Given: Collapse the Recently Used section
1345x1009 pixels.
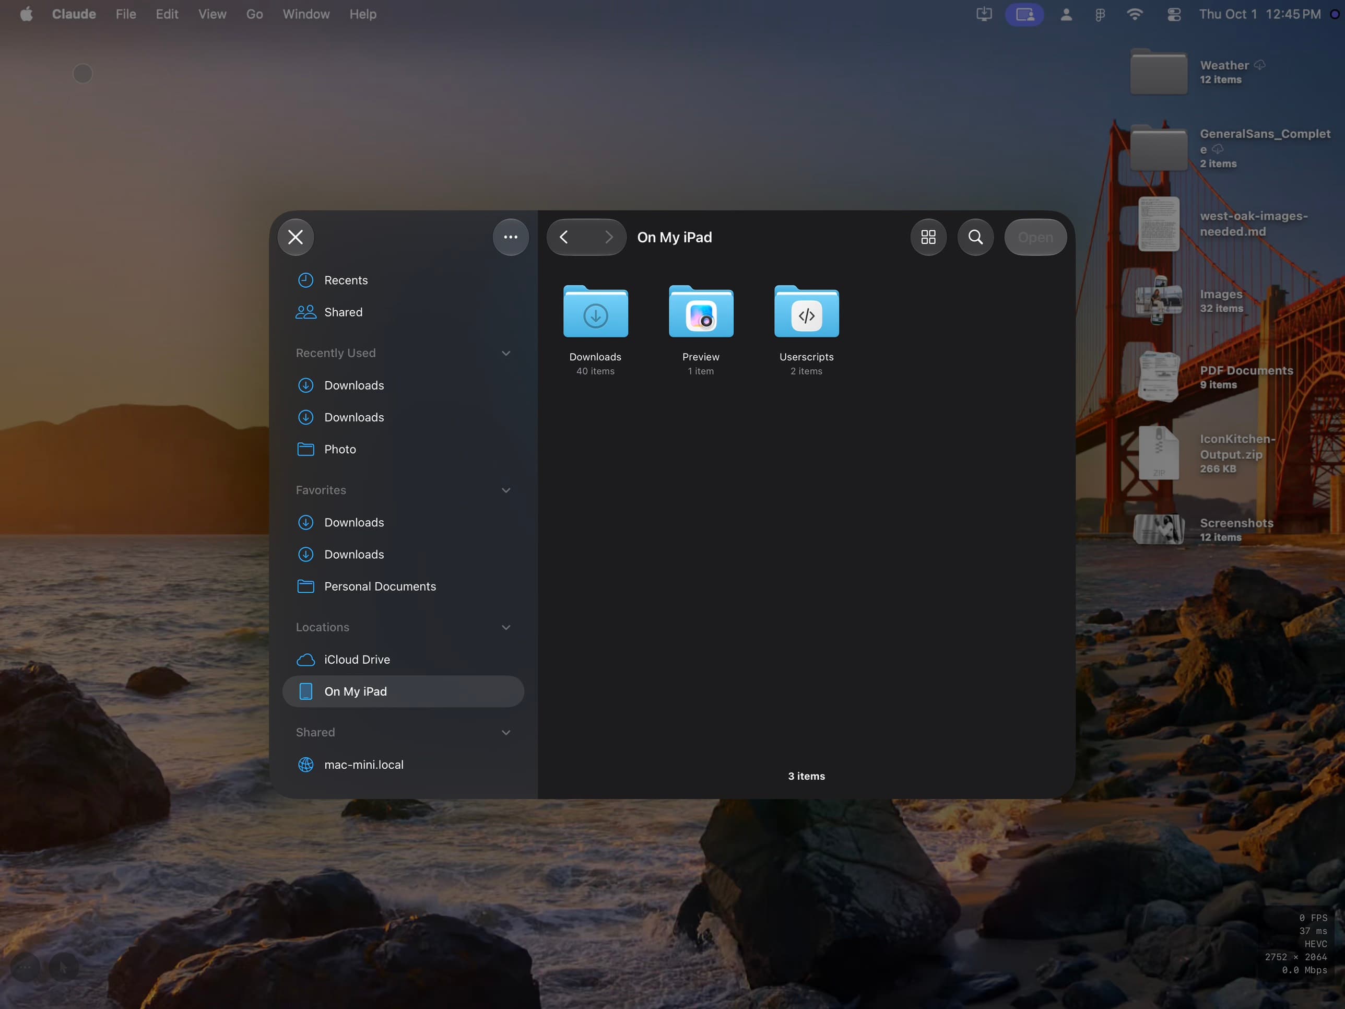Looking at the screenshot, I should (x=506, y=354).
